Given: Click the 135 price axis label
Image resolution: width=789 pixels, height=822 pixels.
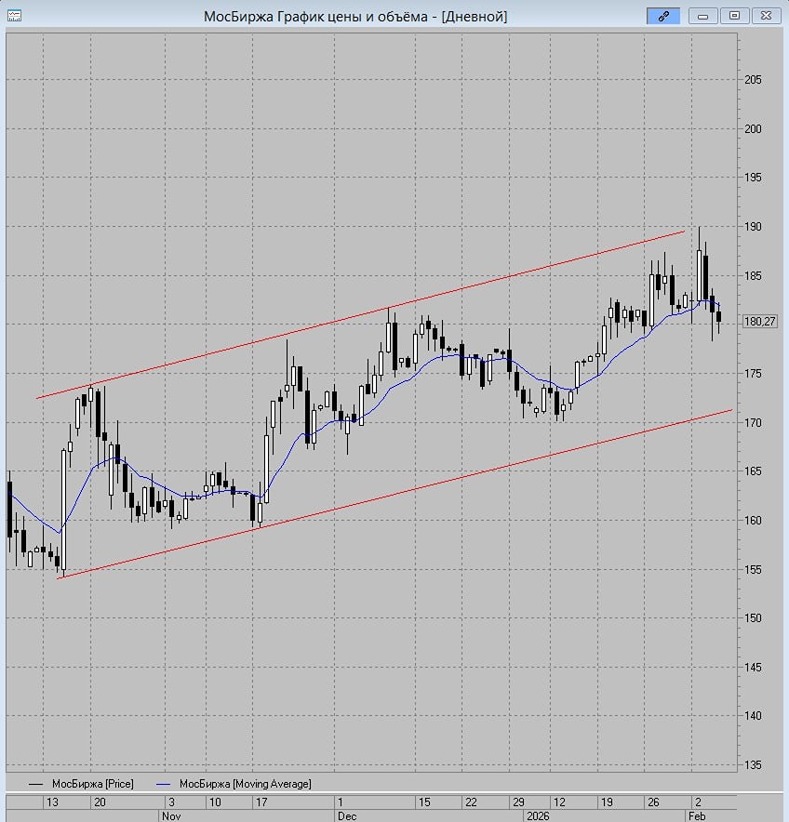Looking at the screenshot, I should click(x=753, y=765).
